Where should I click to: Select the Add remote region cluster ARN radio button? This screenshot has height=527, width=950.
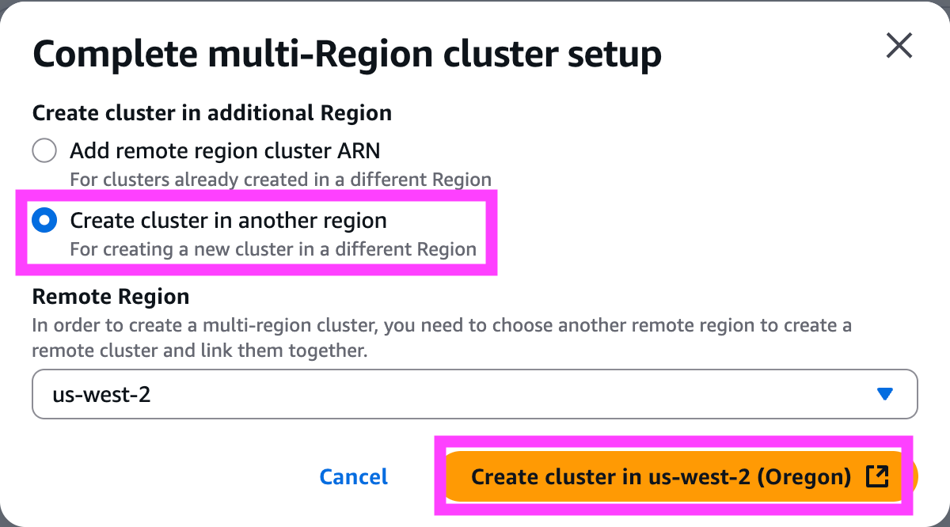44,150
